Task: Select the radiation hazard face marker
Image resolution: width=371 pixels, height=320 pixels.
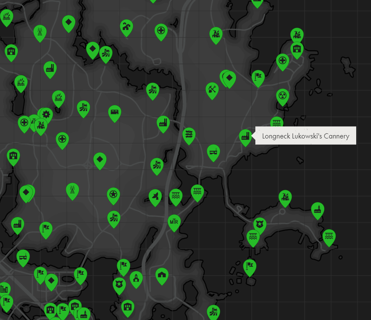Action: click(283, 97)
